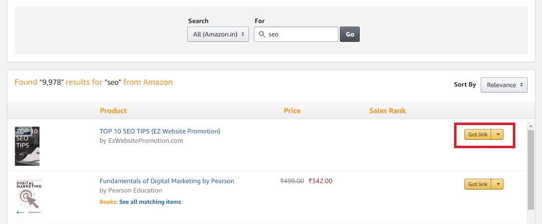This screenshot has height=224, width=542.
Task: Click the results list scrollbar thumb
Action: point(531,169)
